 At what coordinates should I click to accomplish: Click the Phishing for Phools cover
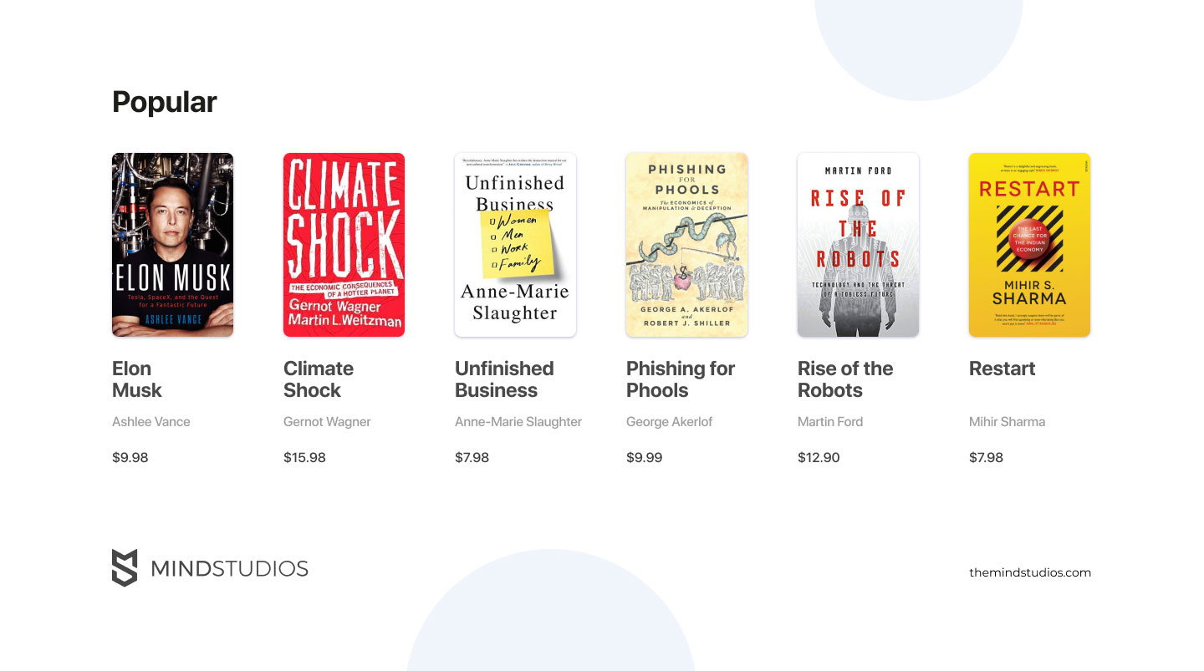click(686, 245)
